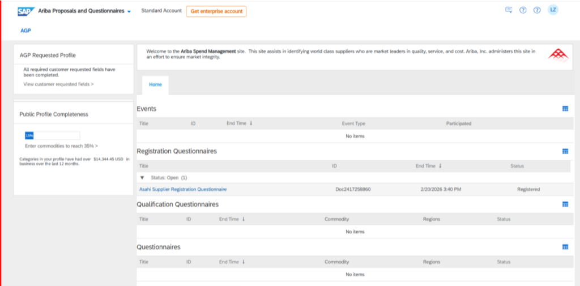Open Qualification Questionnaires table options icon
Viewport: 580px width, 286px height.
(x=565, y=204)
